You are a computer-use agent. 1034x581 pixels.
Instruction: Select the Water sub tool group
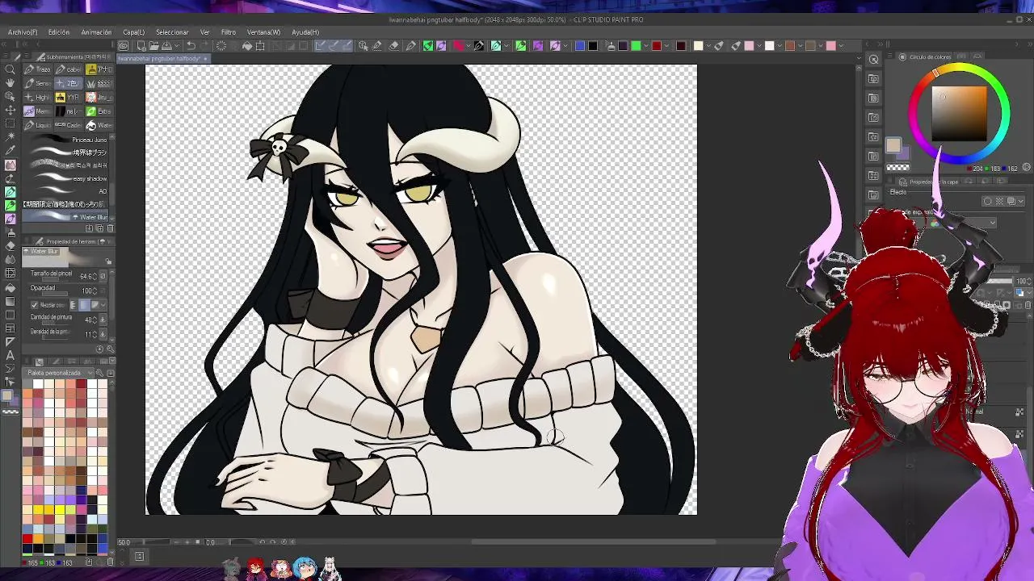99,125
